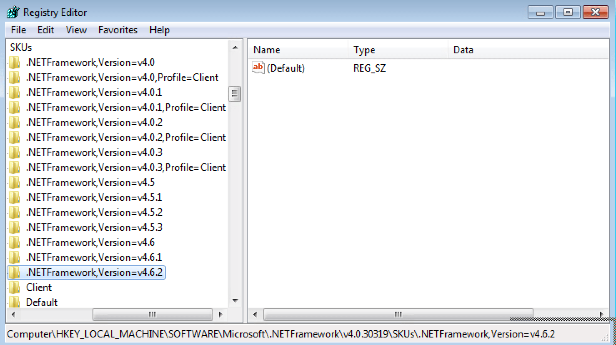Image resolution: width=616 pixels, height=345 pixels.
Task: Sort values by the Type column header
Action: click(398, 50)
